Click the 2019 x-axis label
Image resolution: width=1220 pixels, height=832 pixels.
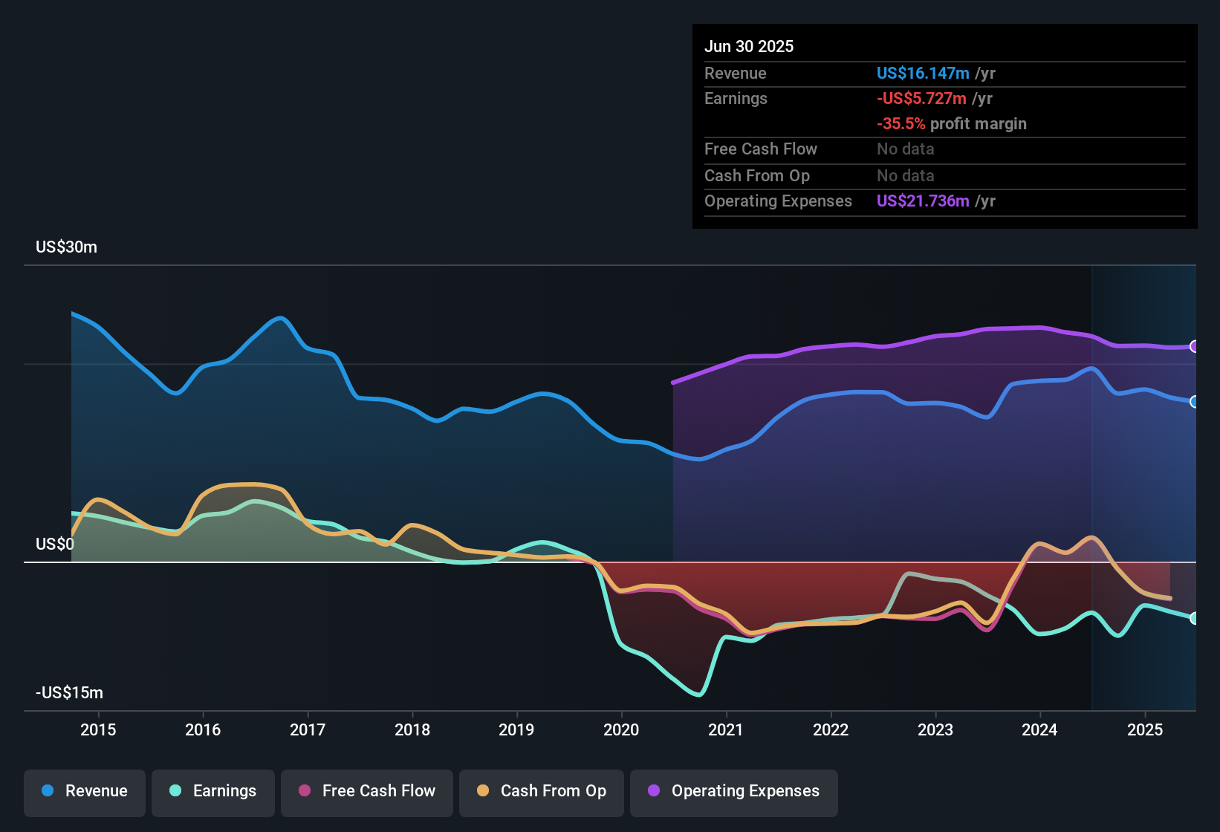click(516, 730)
